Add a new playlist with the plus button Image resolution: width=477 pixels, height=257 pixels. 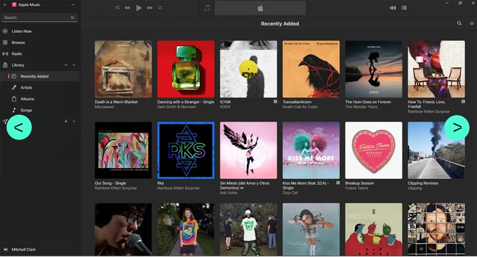point(66,122)
